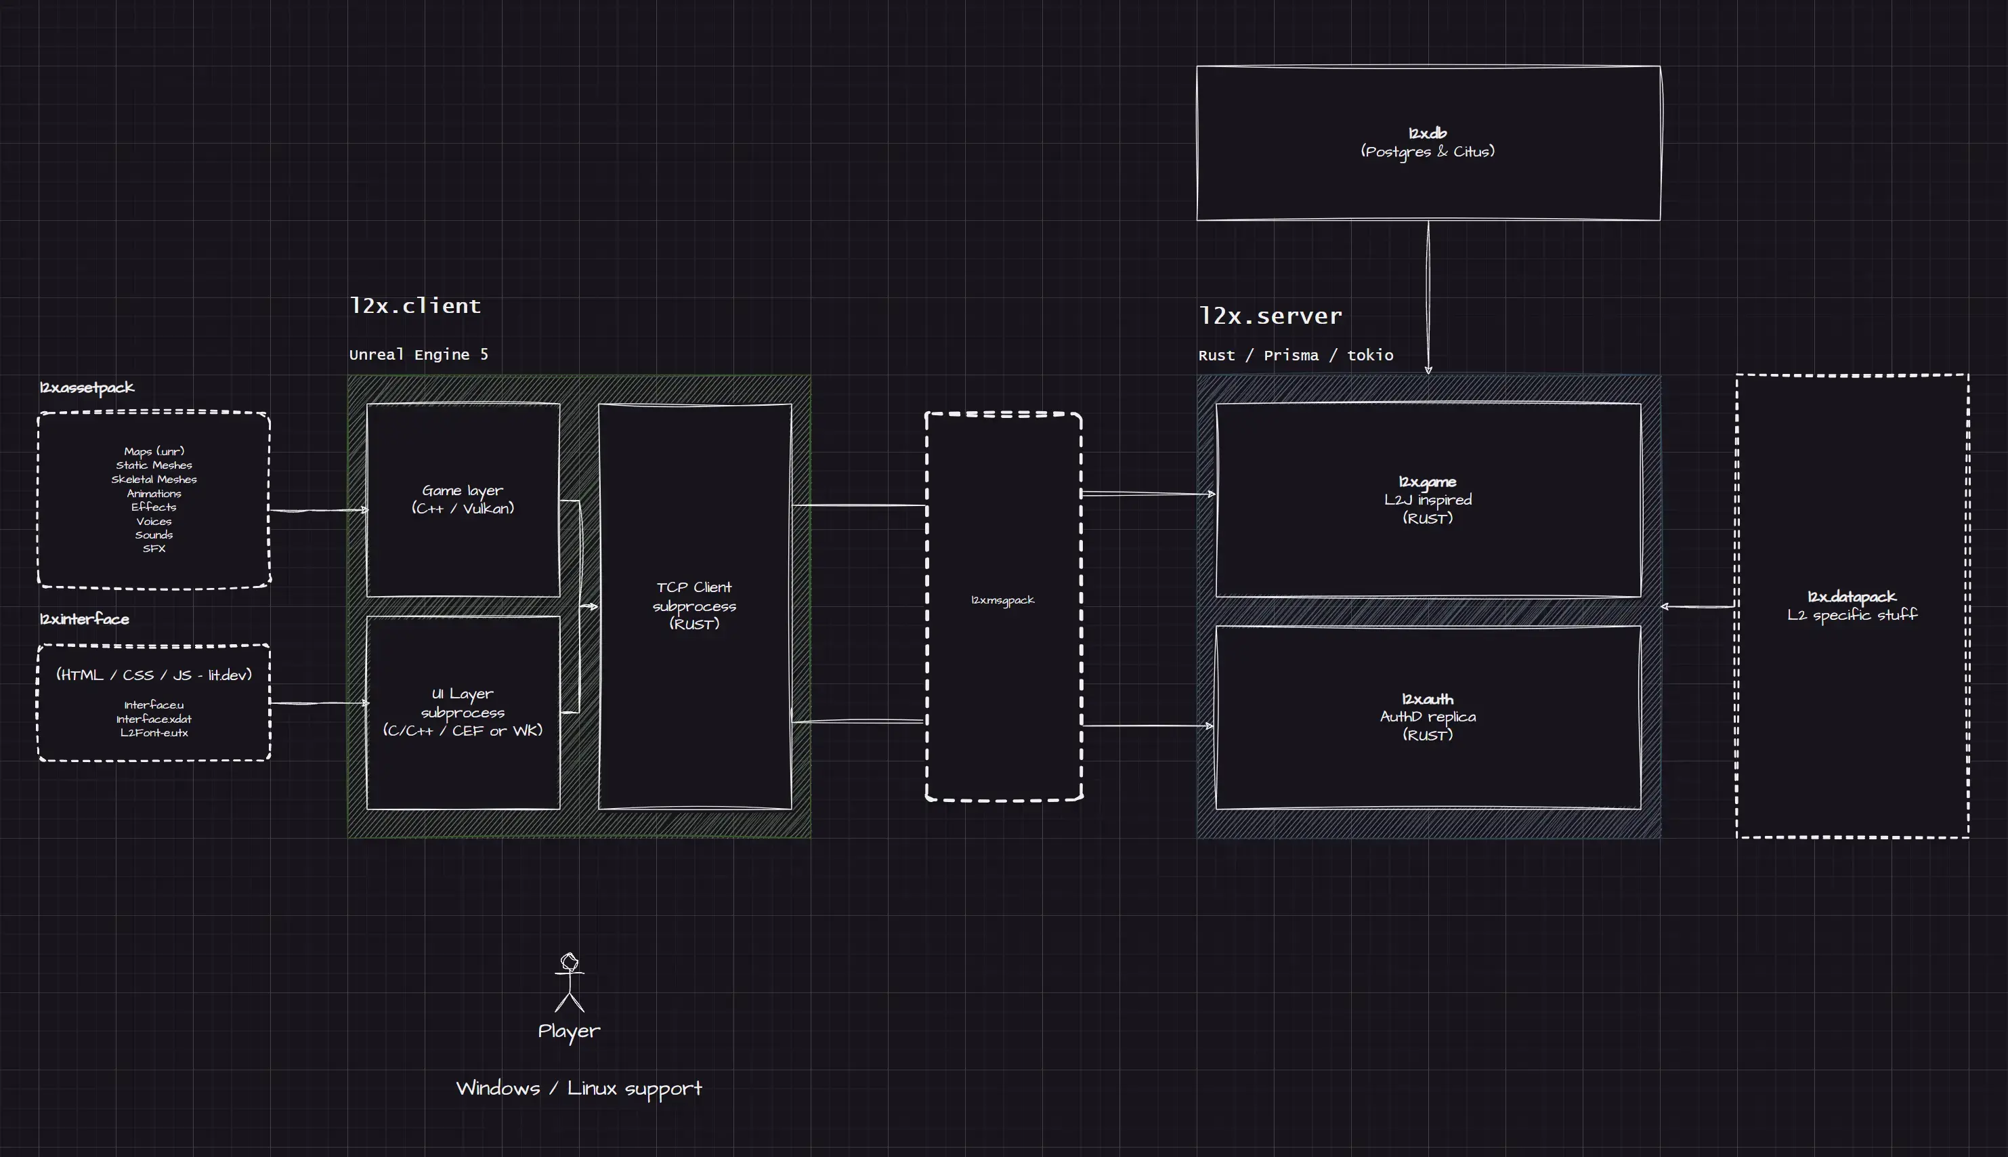Viewport: 2008px width, 1157px height.
Task: Click the "Player" label under the figure
Action: click(x=569, y=1032)
